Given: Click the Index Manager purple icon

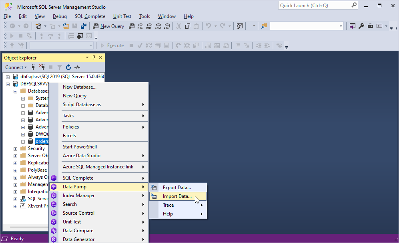Looking at the screenshot, I should click(54, 196).
